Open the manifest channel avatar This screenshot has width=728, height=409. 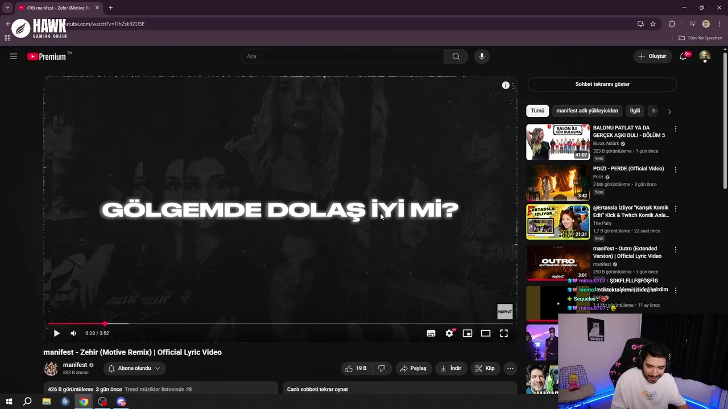[x=51, y=369]
